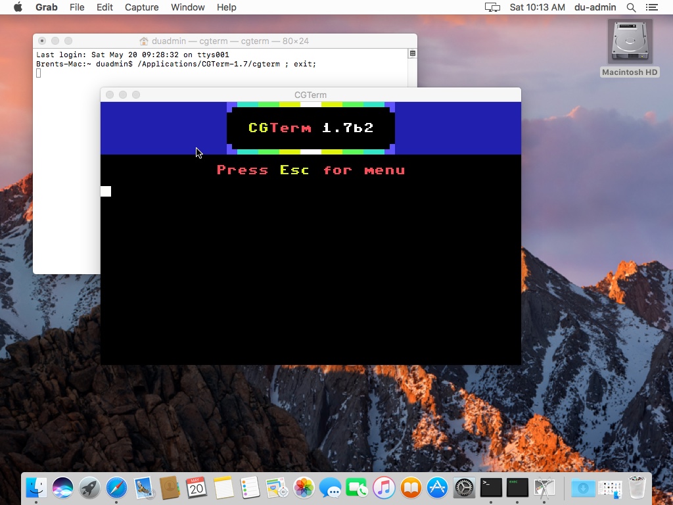Open Safari compass icon in Dock

116,488
